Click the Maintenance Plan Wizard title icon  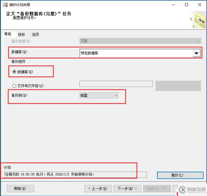pos(5,5)
